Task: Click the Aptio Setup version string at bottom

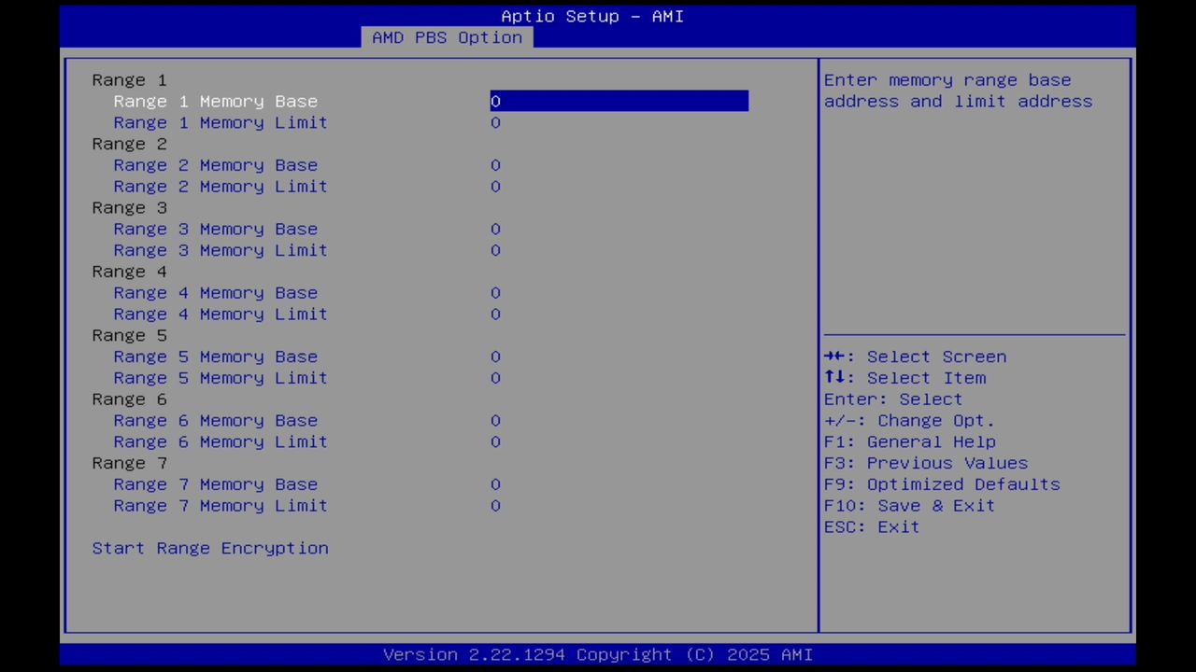Action: click(x=598, y=654)
